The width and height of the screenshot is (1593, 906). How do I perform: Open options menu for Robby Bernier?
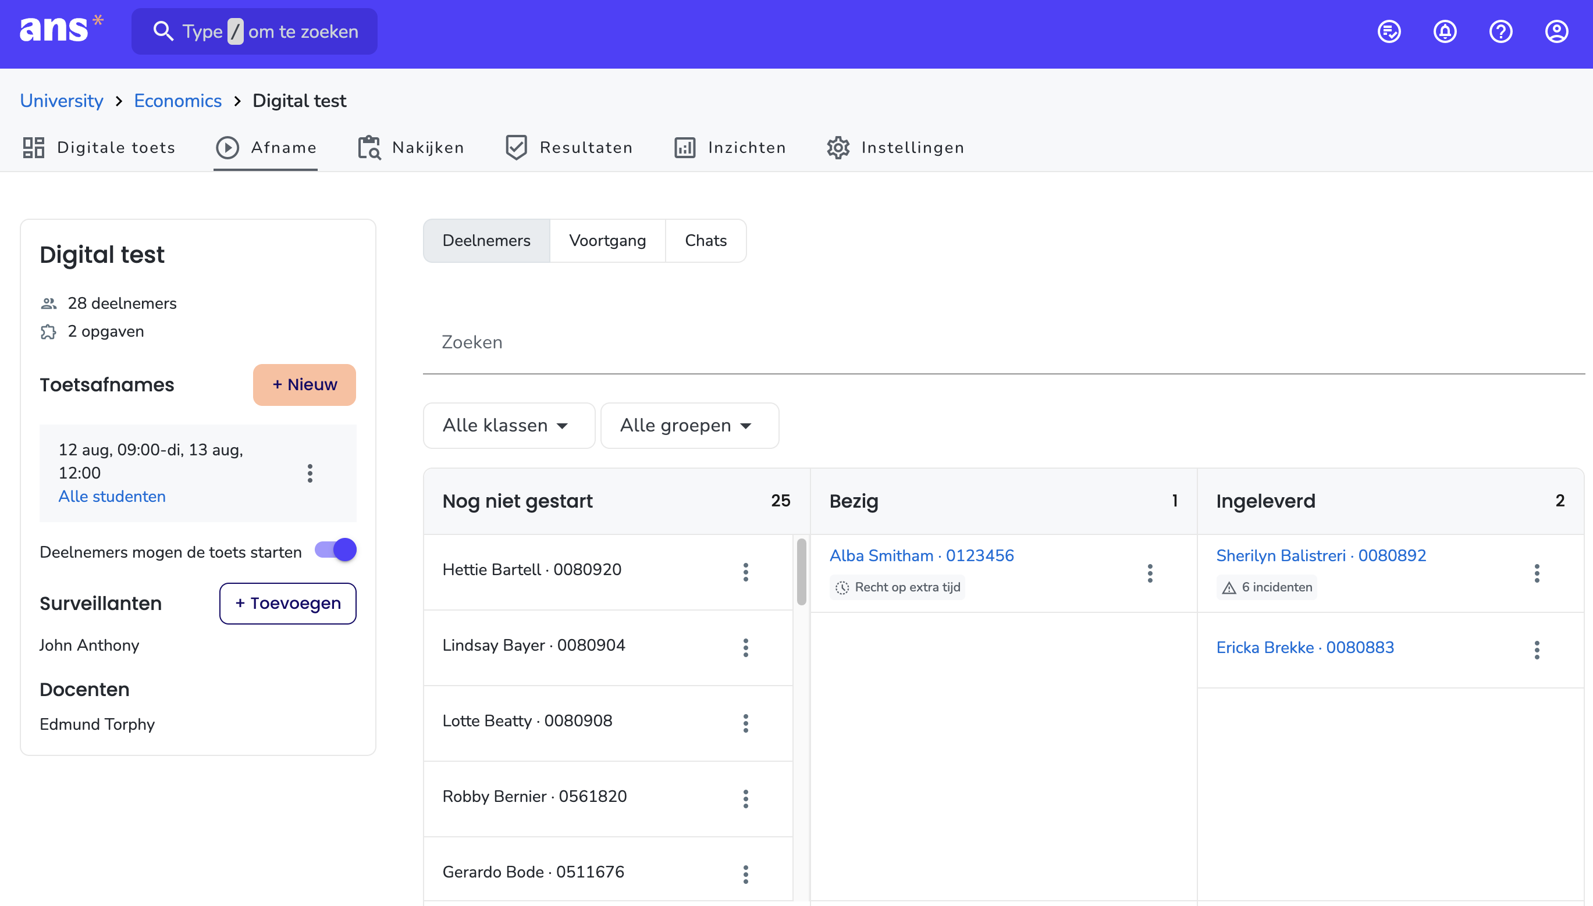click(745, 798)
